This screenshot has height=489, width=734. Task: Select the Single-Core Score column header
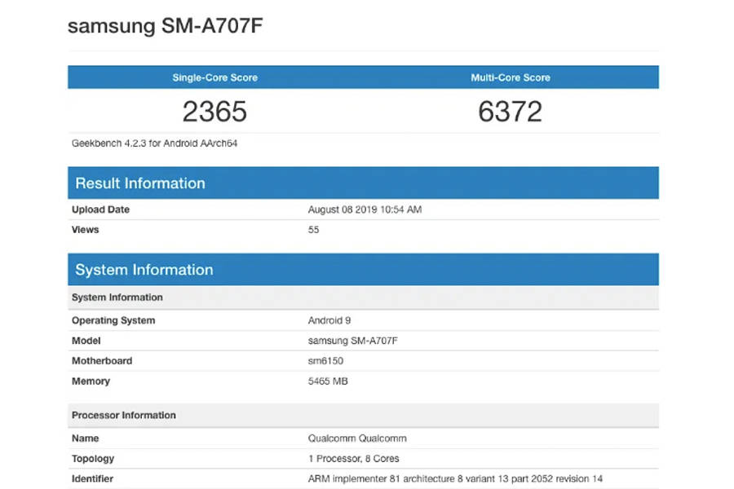click(217, 77)
